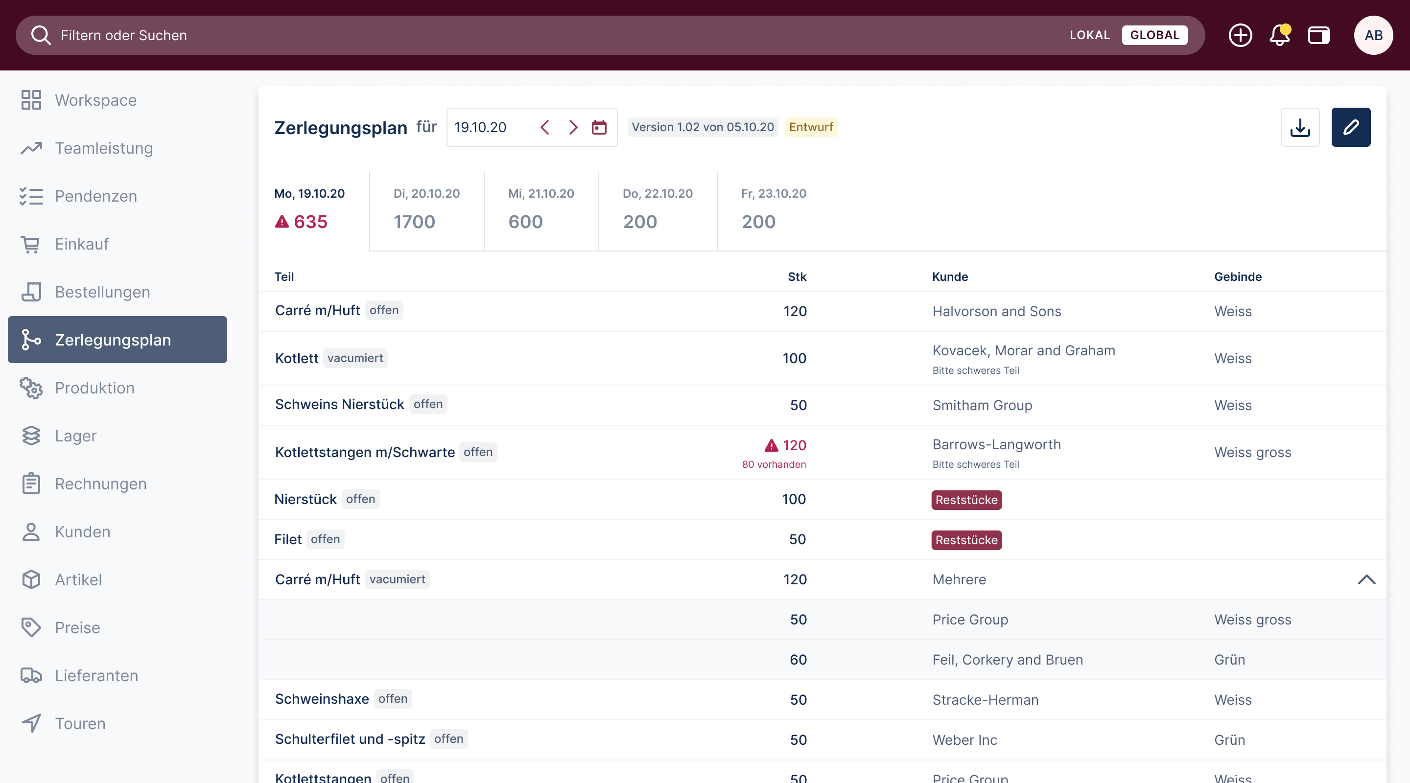This screenshot has height=783, width=1410.
Task: Click the Stracke-Herman customer
Action: click(x=985, y=700)
